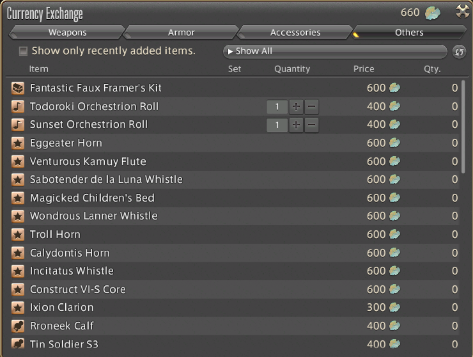The height and width of the screenshot is (357, 473).
Task: Pick the Sabotender de la Luna Whistle item
Action: pos(106,179)
